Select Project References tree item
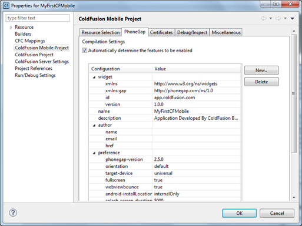The height and width of the screenshot is (226, 302). [34, 68]
